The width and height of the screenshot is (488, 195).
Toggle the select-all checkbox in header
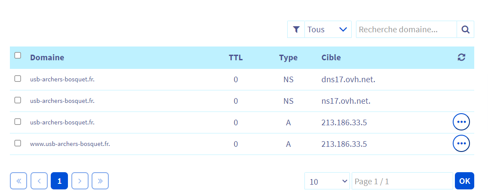pyautogui.click(x=18, y=55)
